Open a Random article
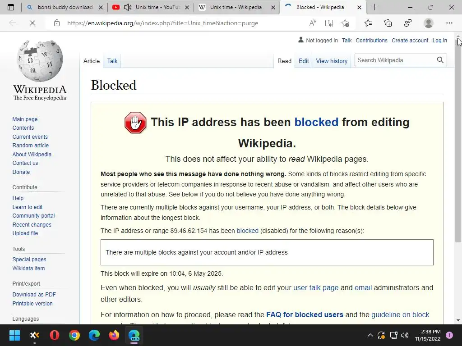462x346 pixels. pos(30,146)
